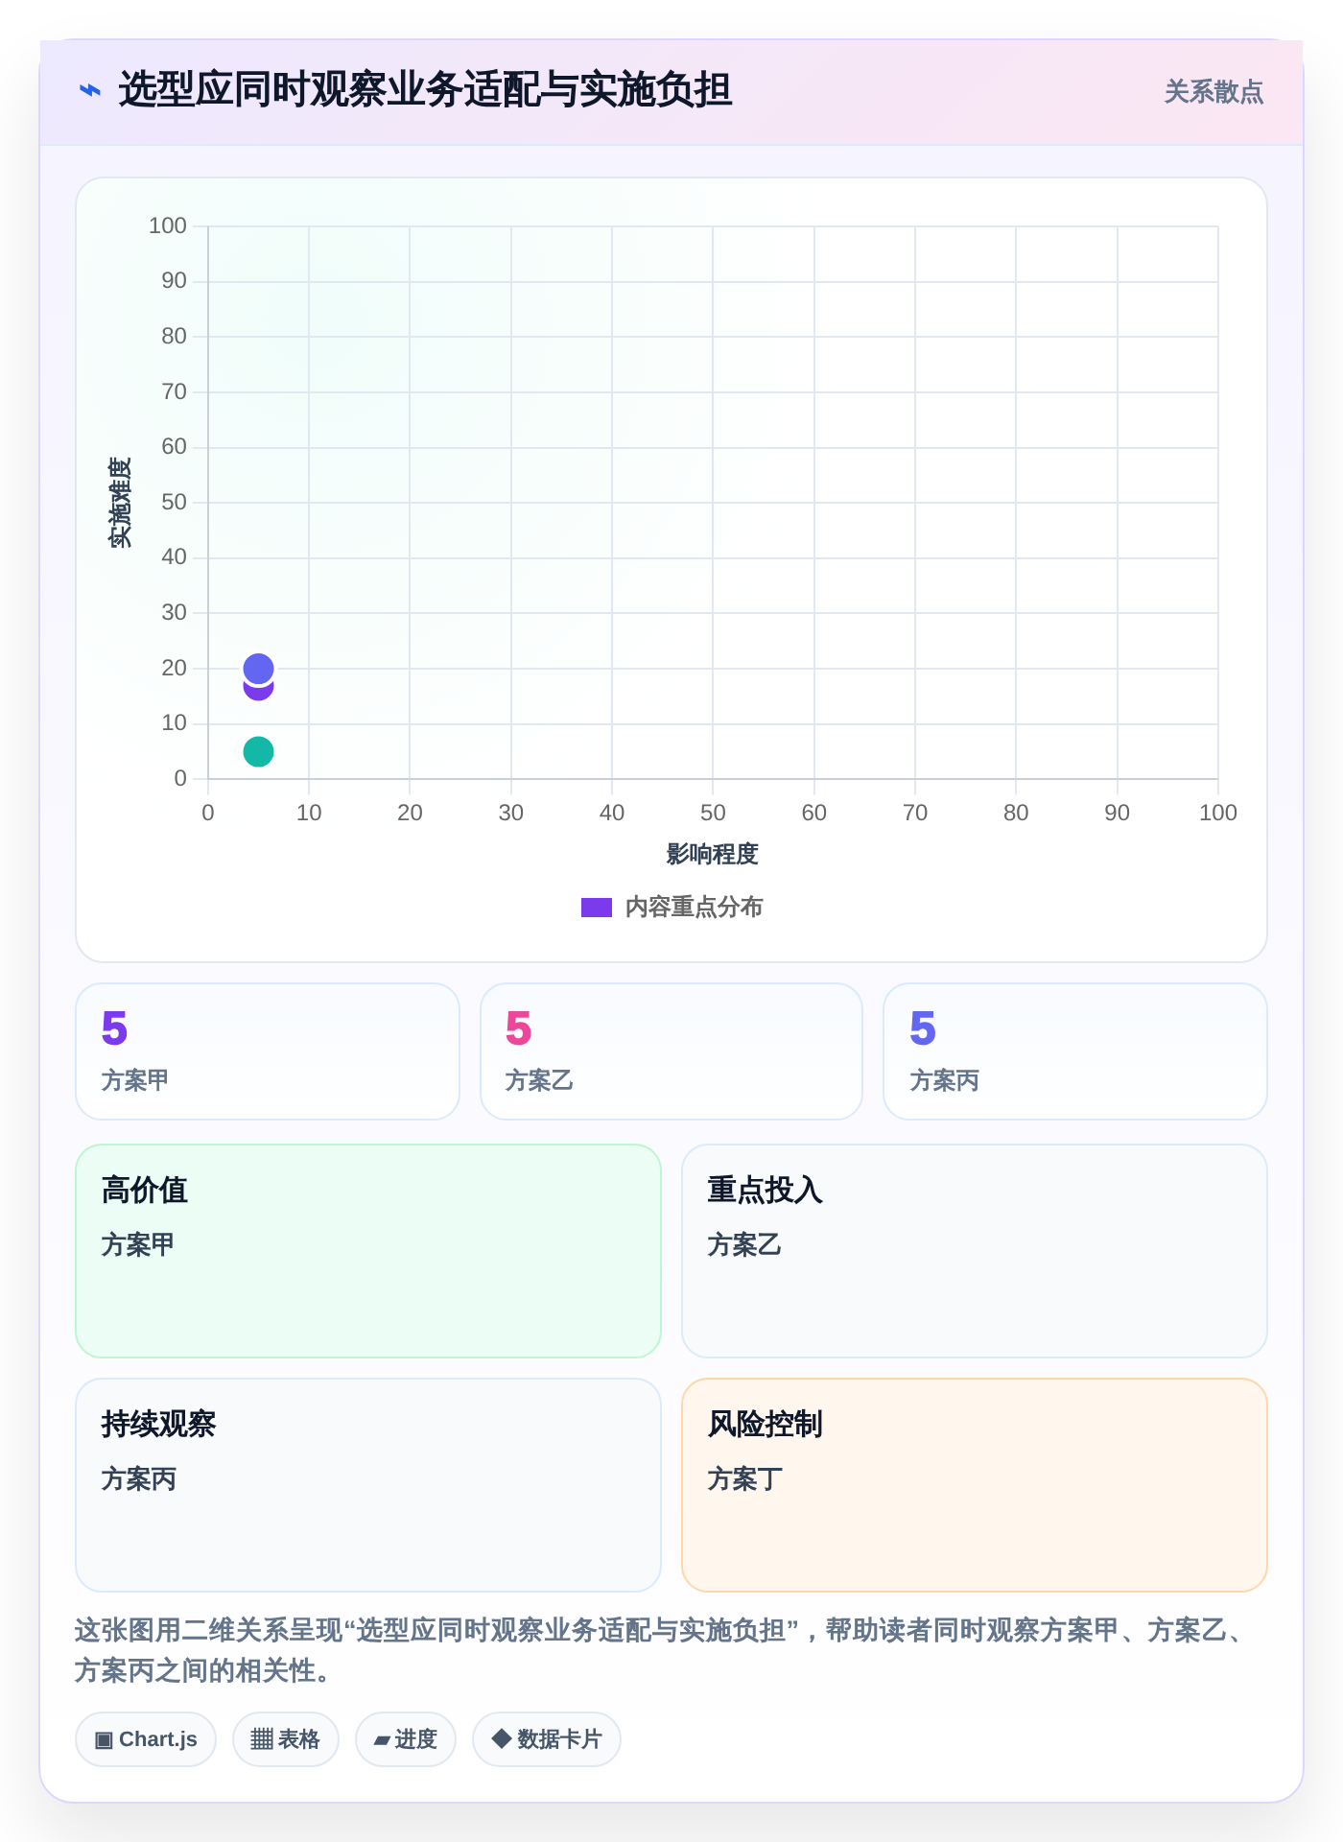The width and height of the screenshot is (1343, 1842).
Task: Click the 关系散点 label in the header
Action: pos(1213,92)
